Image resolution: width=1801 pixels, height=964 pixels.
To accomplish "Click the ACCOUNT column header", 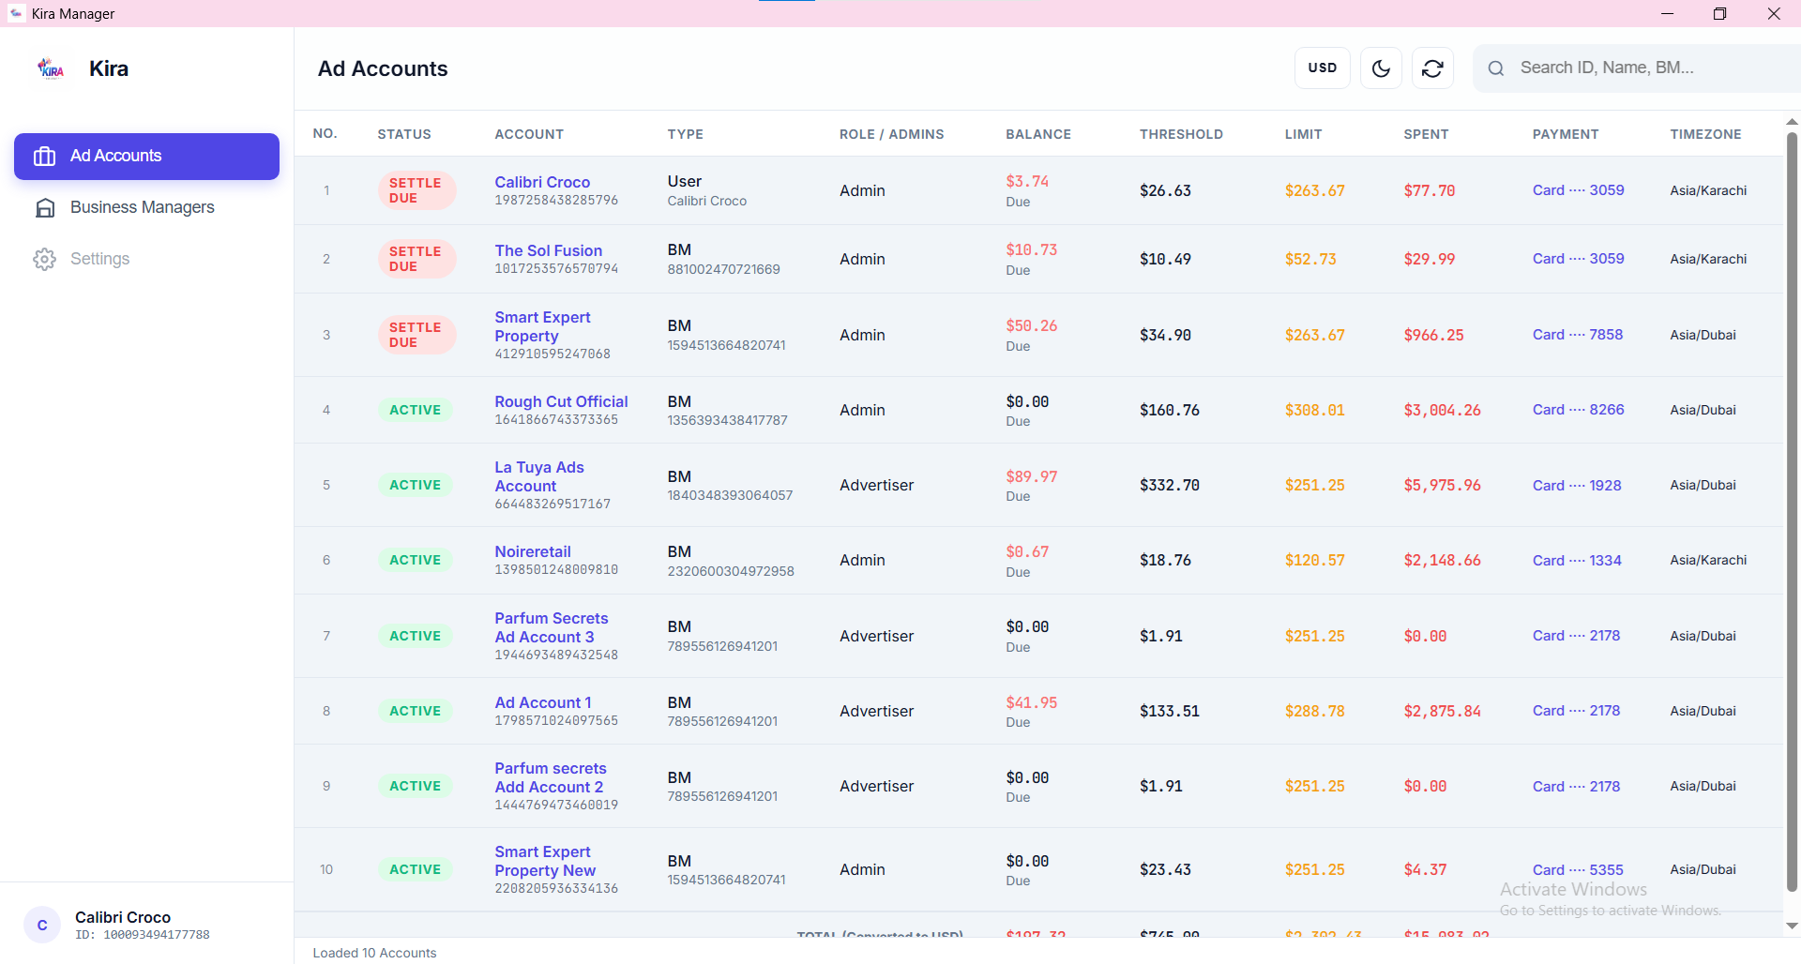I will (529, 134).
